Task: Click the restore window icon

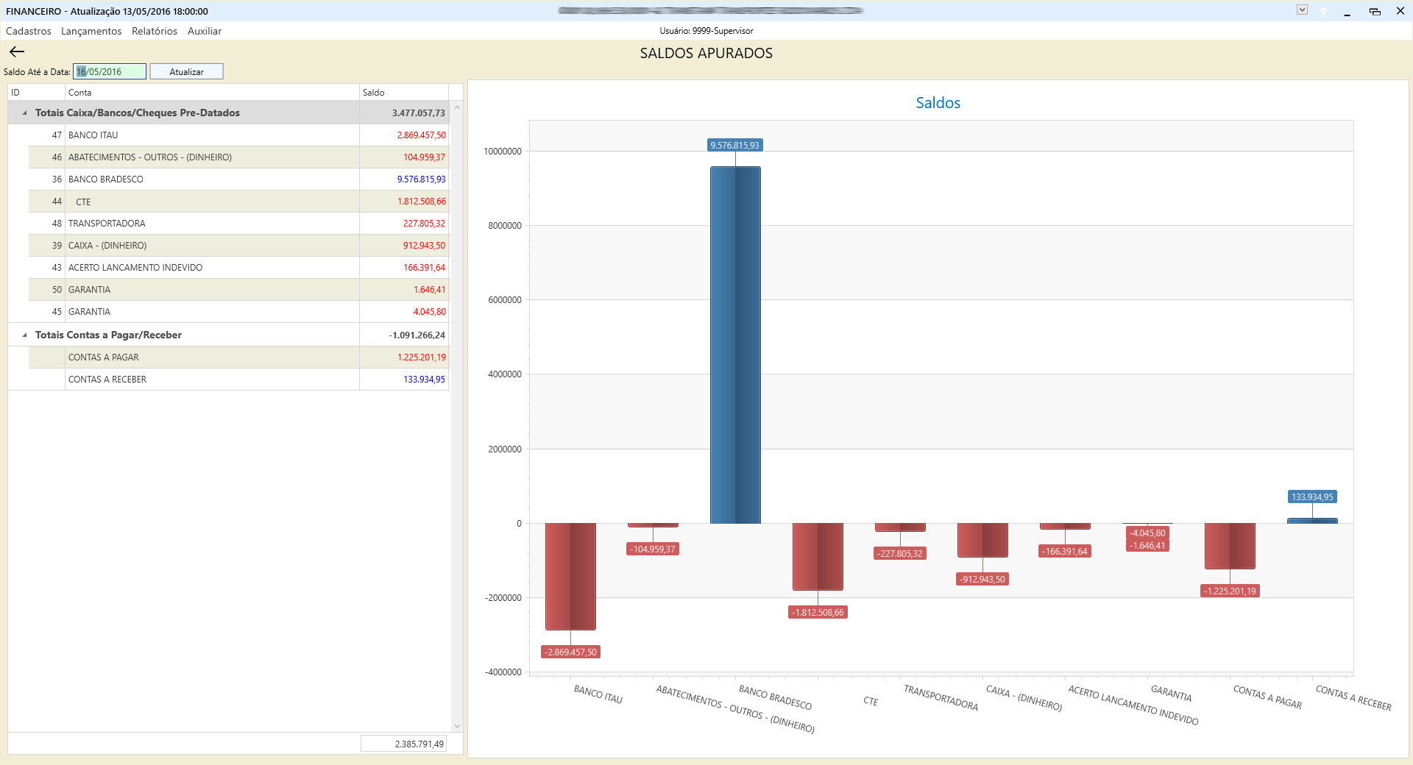Action: tap(1374, 11)
